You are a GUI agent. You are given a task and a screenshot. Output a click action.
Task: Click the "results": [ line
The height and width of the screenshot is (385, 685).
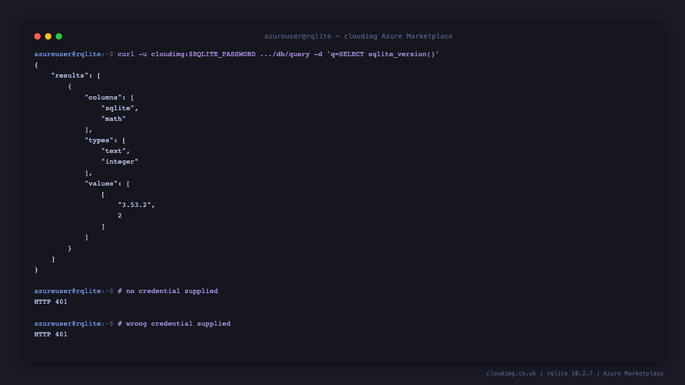(76, 75)
